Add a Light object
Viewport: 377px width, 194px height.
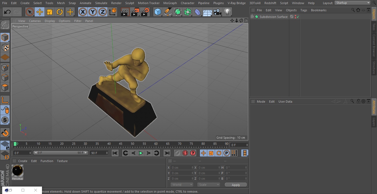[227, 12]
